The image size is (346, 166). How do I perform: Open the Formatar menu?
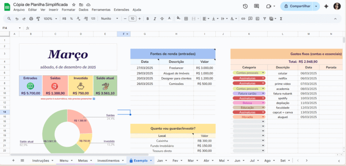tap(68, 10)
